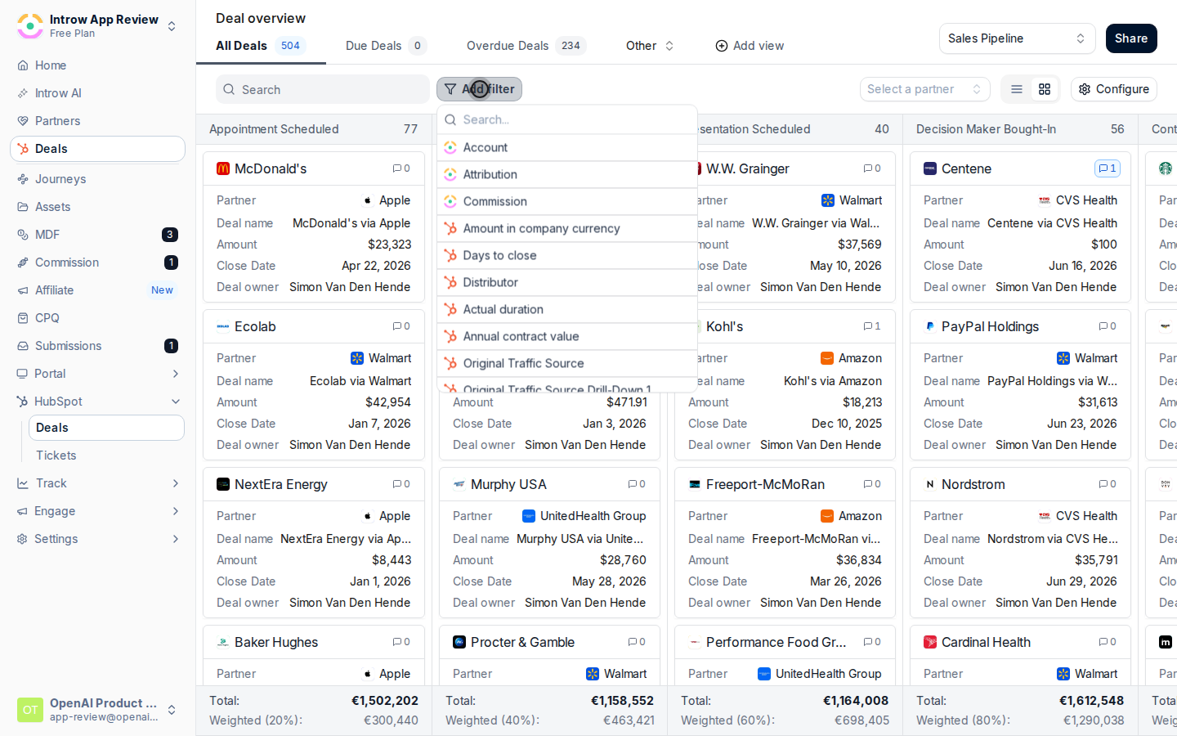Open Configure settings gear button

[1113, 89]
